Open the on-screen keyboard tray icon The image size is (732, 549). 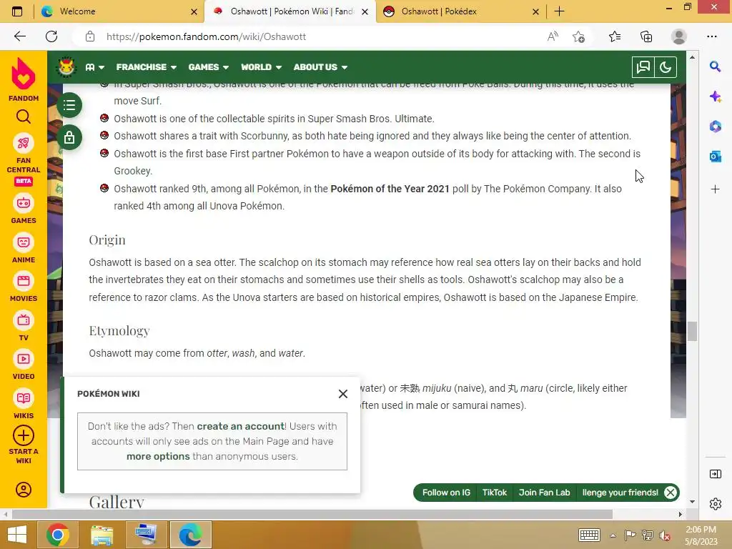(589, 535)
